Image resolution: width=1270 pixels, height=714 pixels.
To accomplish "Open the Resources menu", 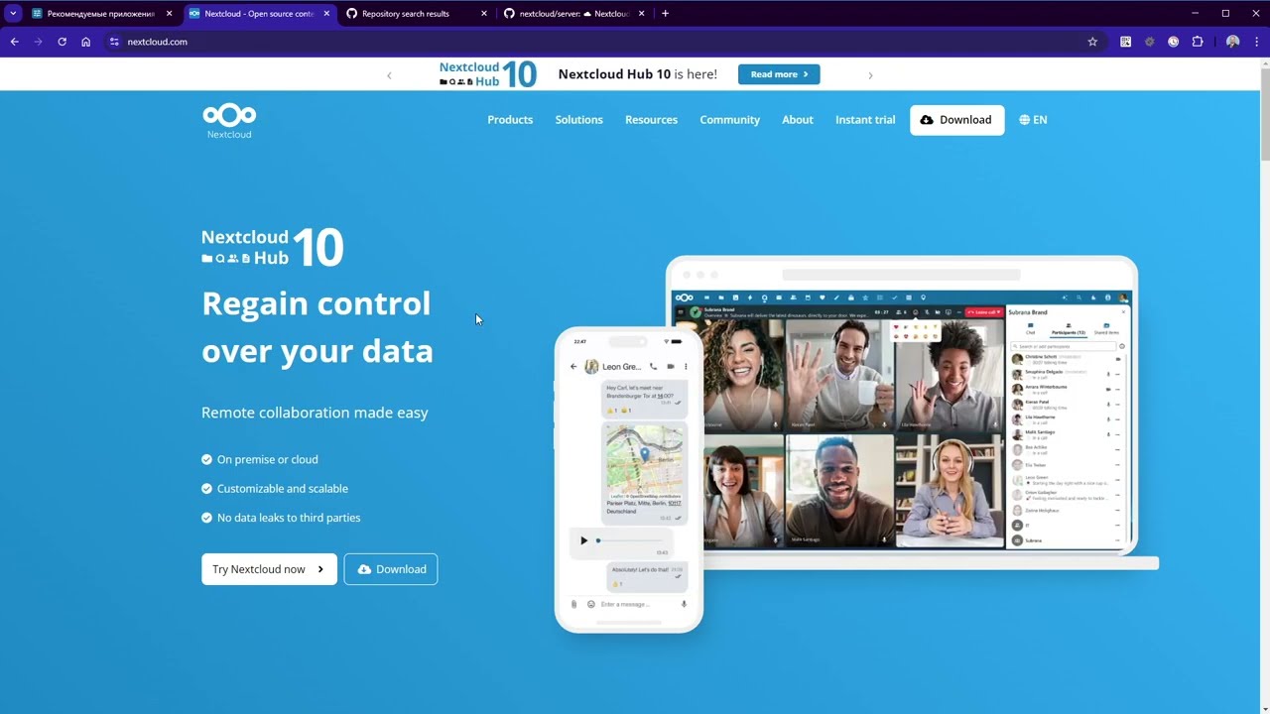I will coord(651,120).
